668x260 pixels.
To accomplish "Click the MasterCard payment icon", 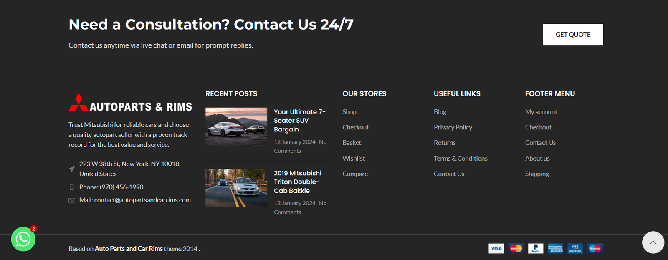I will click(x=516, y=249).
